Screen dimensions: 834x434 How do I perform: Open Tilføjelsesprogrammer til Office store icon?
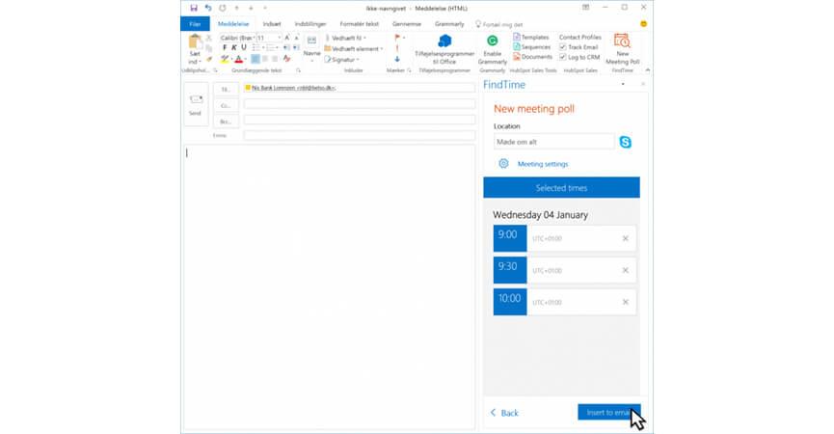pyautogui.click(x=444, y=41)
